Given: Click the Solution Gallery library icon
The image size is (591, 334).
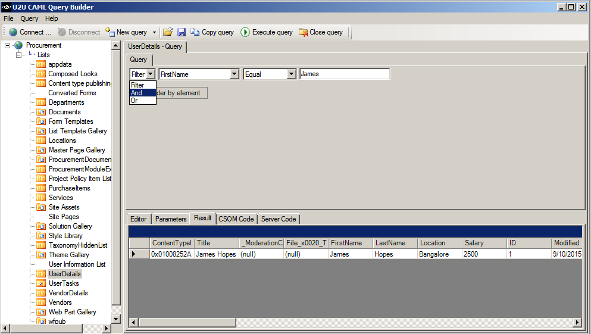Looking at the screenshot, I should pyautogui.click(x=41, y=226).
